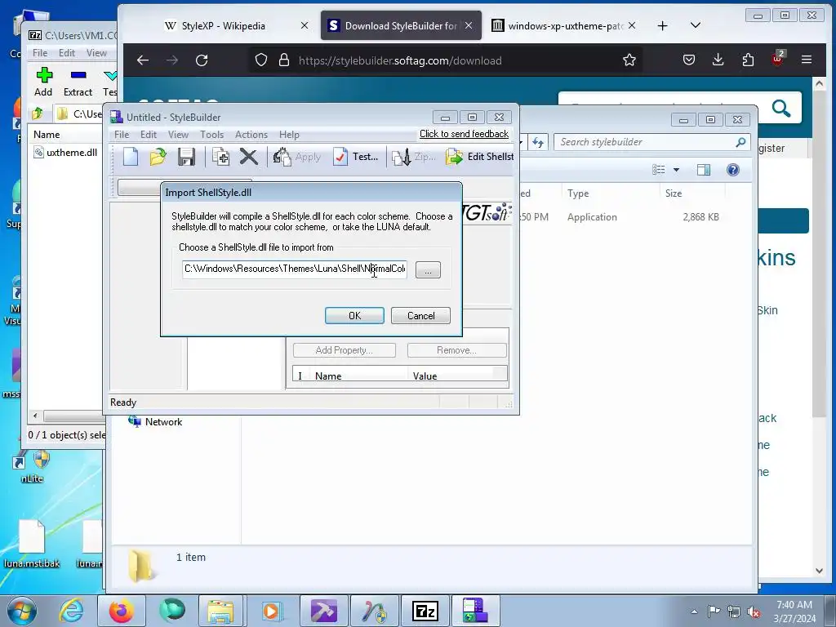This screenshot has height=627, width=836.
Task: Click the Explorer change view icon
Action: point(659,170)
